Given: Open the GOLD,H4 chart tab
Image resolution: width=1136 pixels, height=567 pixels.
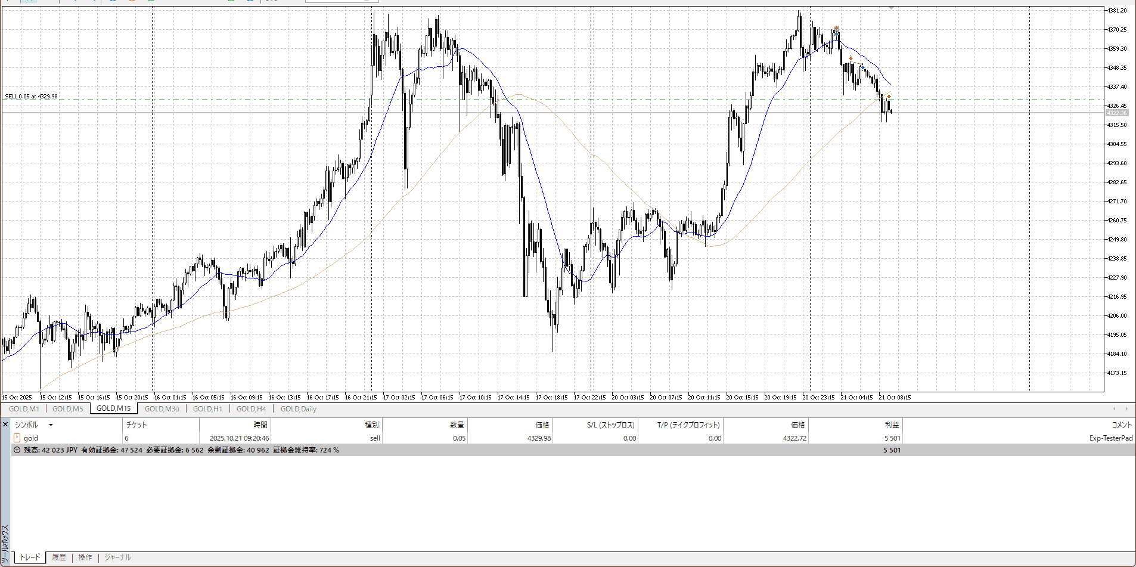Looking at the screenshot, I should tap(251, 409).
